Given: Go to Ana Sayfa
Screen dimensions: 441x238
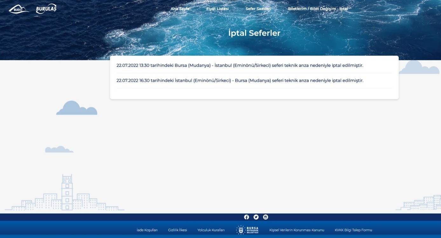Looking at the screenshot, I should 180,9.
